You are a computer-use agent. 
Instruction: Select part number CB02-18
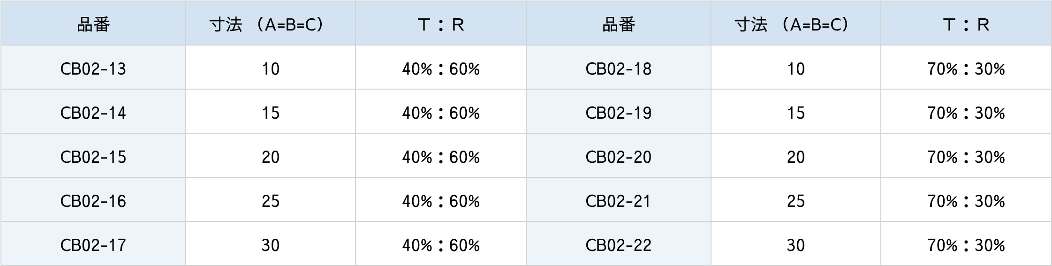618,69
